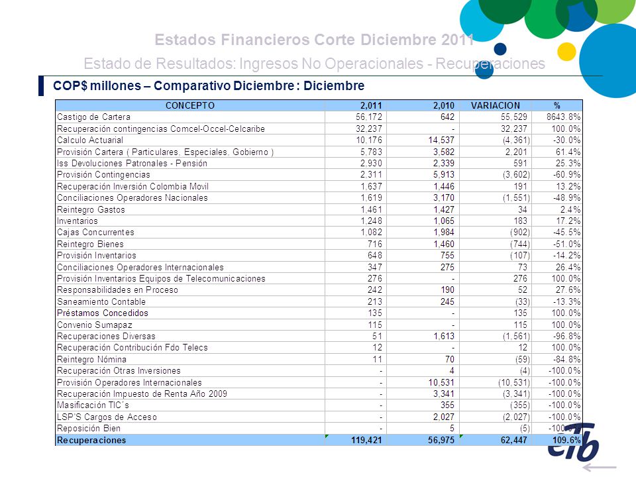Select the 'Inventarios' row label
This screenshot has height=477, width=636.
(x=77, y=221)
